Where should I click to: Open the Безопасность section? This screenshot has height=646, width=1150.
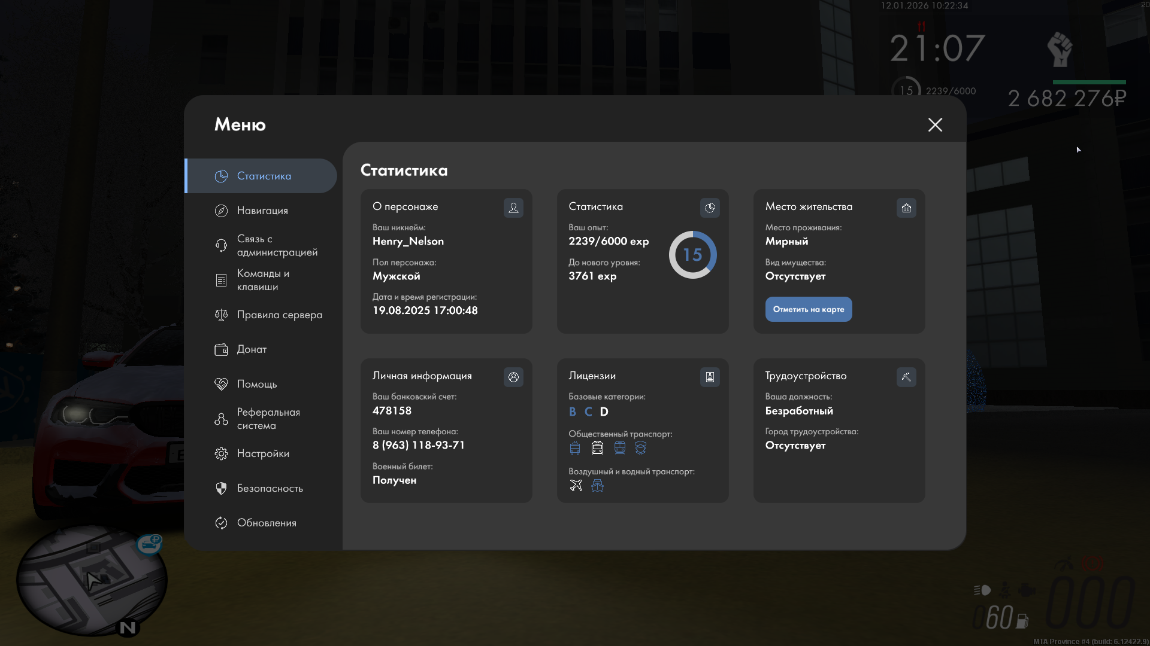coord(270,488)
